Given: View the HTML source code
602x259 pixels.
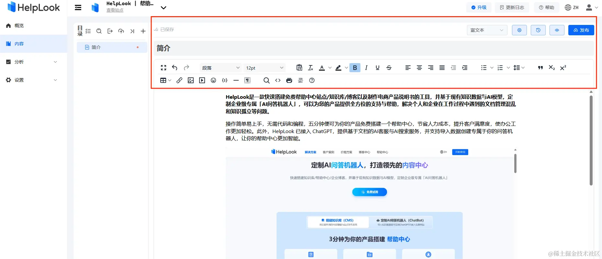Looking at the screenshot, I should click(x=278, y=80).
